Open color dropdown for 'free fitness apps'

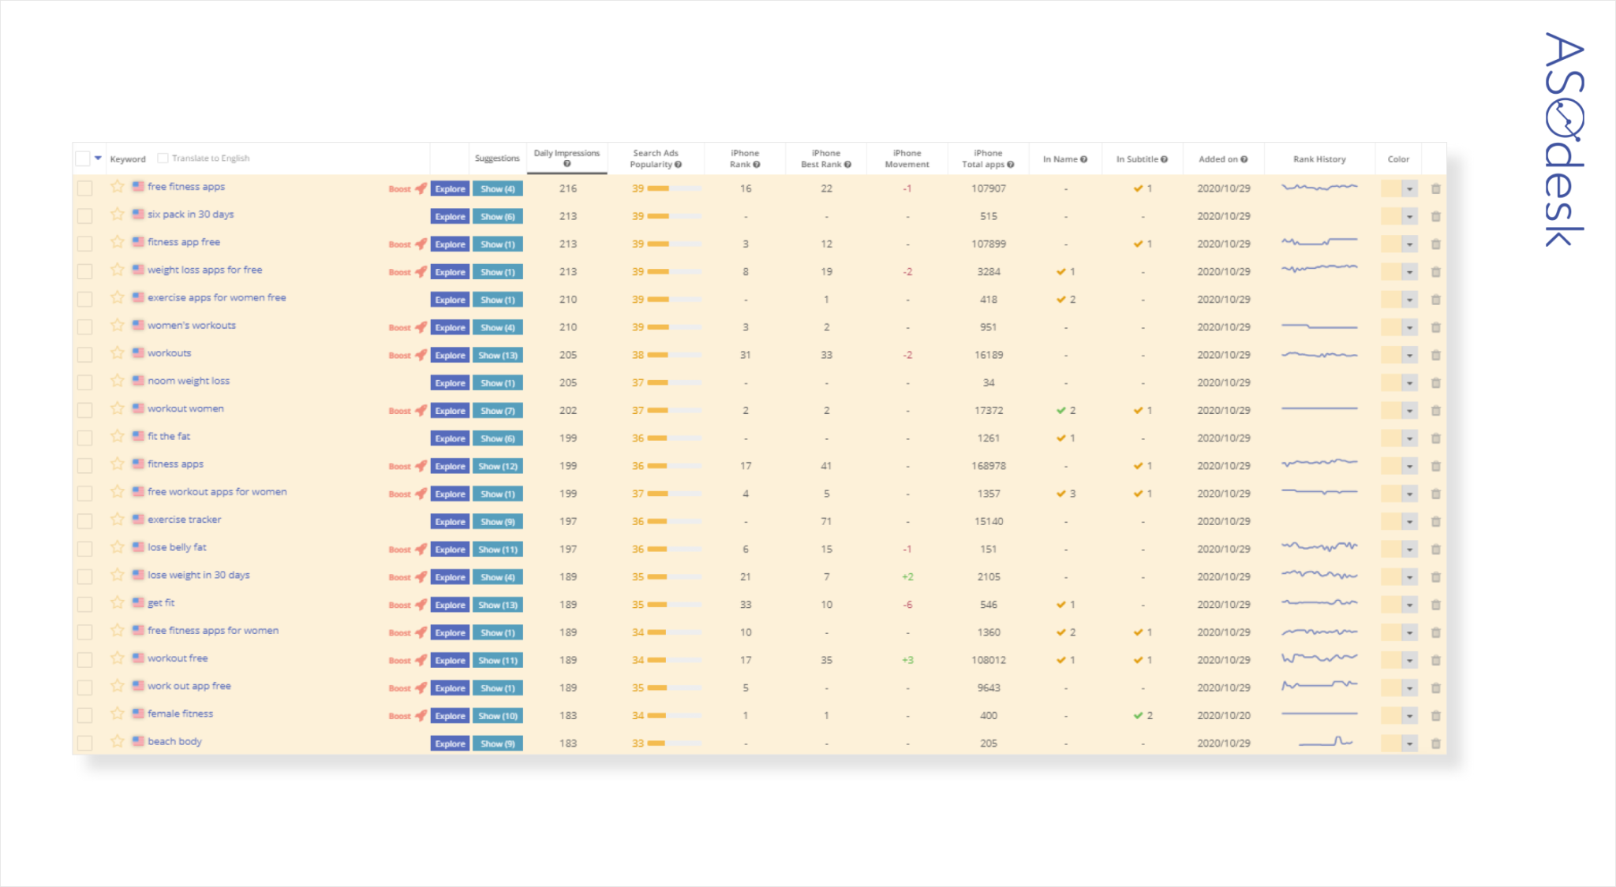tap(1409, 189)
